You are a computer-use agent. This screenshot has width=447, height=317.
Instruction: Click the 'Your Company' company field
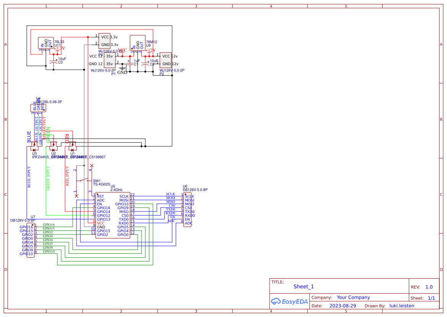(353, 297)
